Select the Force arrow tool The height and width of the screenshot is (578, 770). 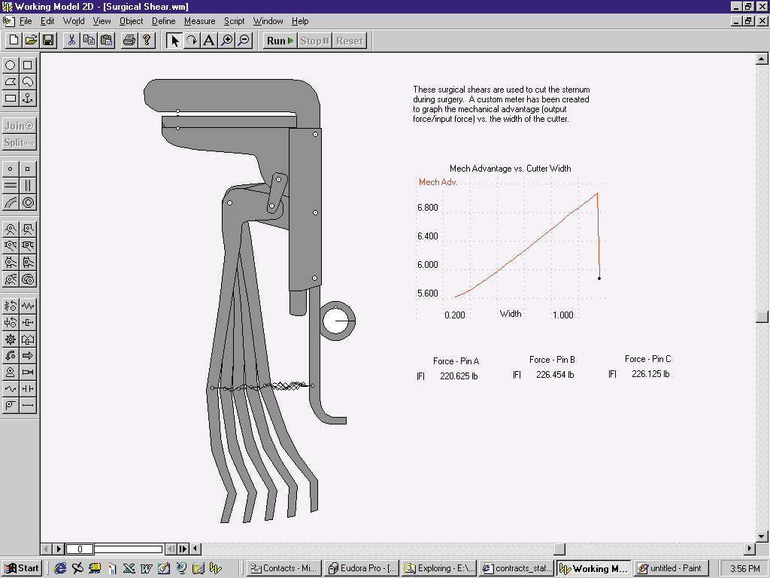(28, 356)
